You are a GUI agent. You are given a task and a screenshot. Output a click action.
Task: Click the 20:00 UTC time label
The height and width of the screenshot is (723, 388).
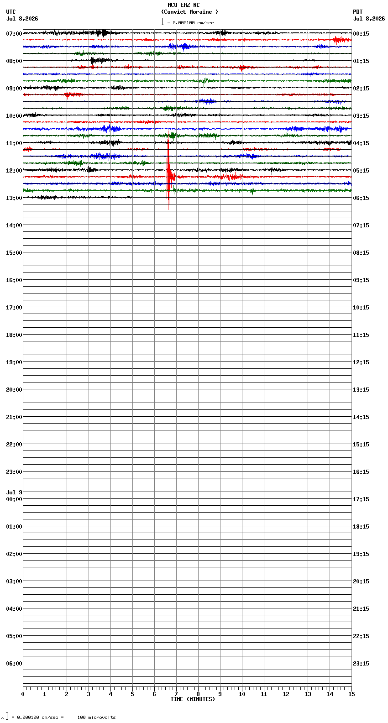pos(14,390)
